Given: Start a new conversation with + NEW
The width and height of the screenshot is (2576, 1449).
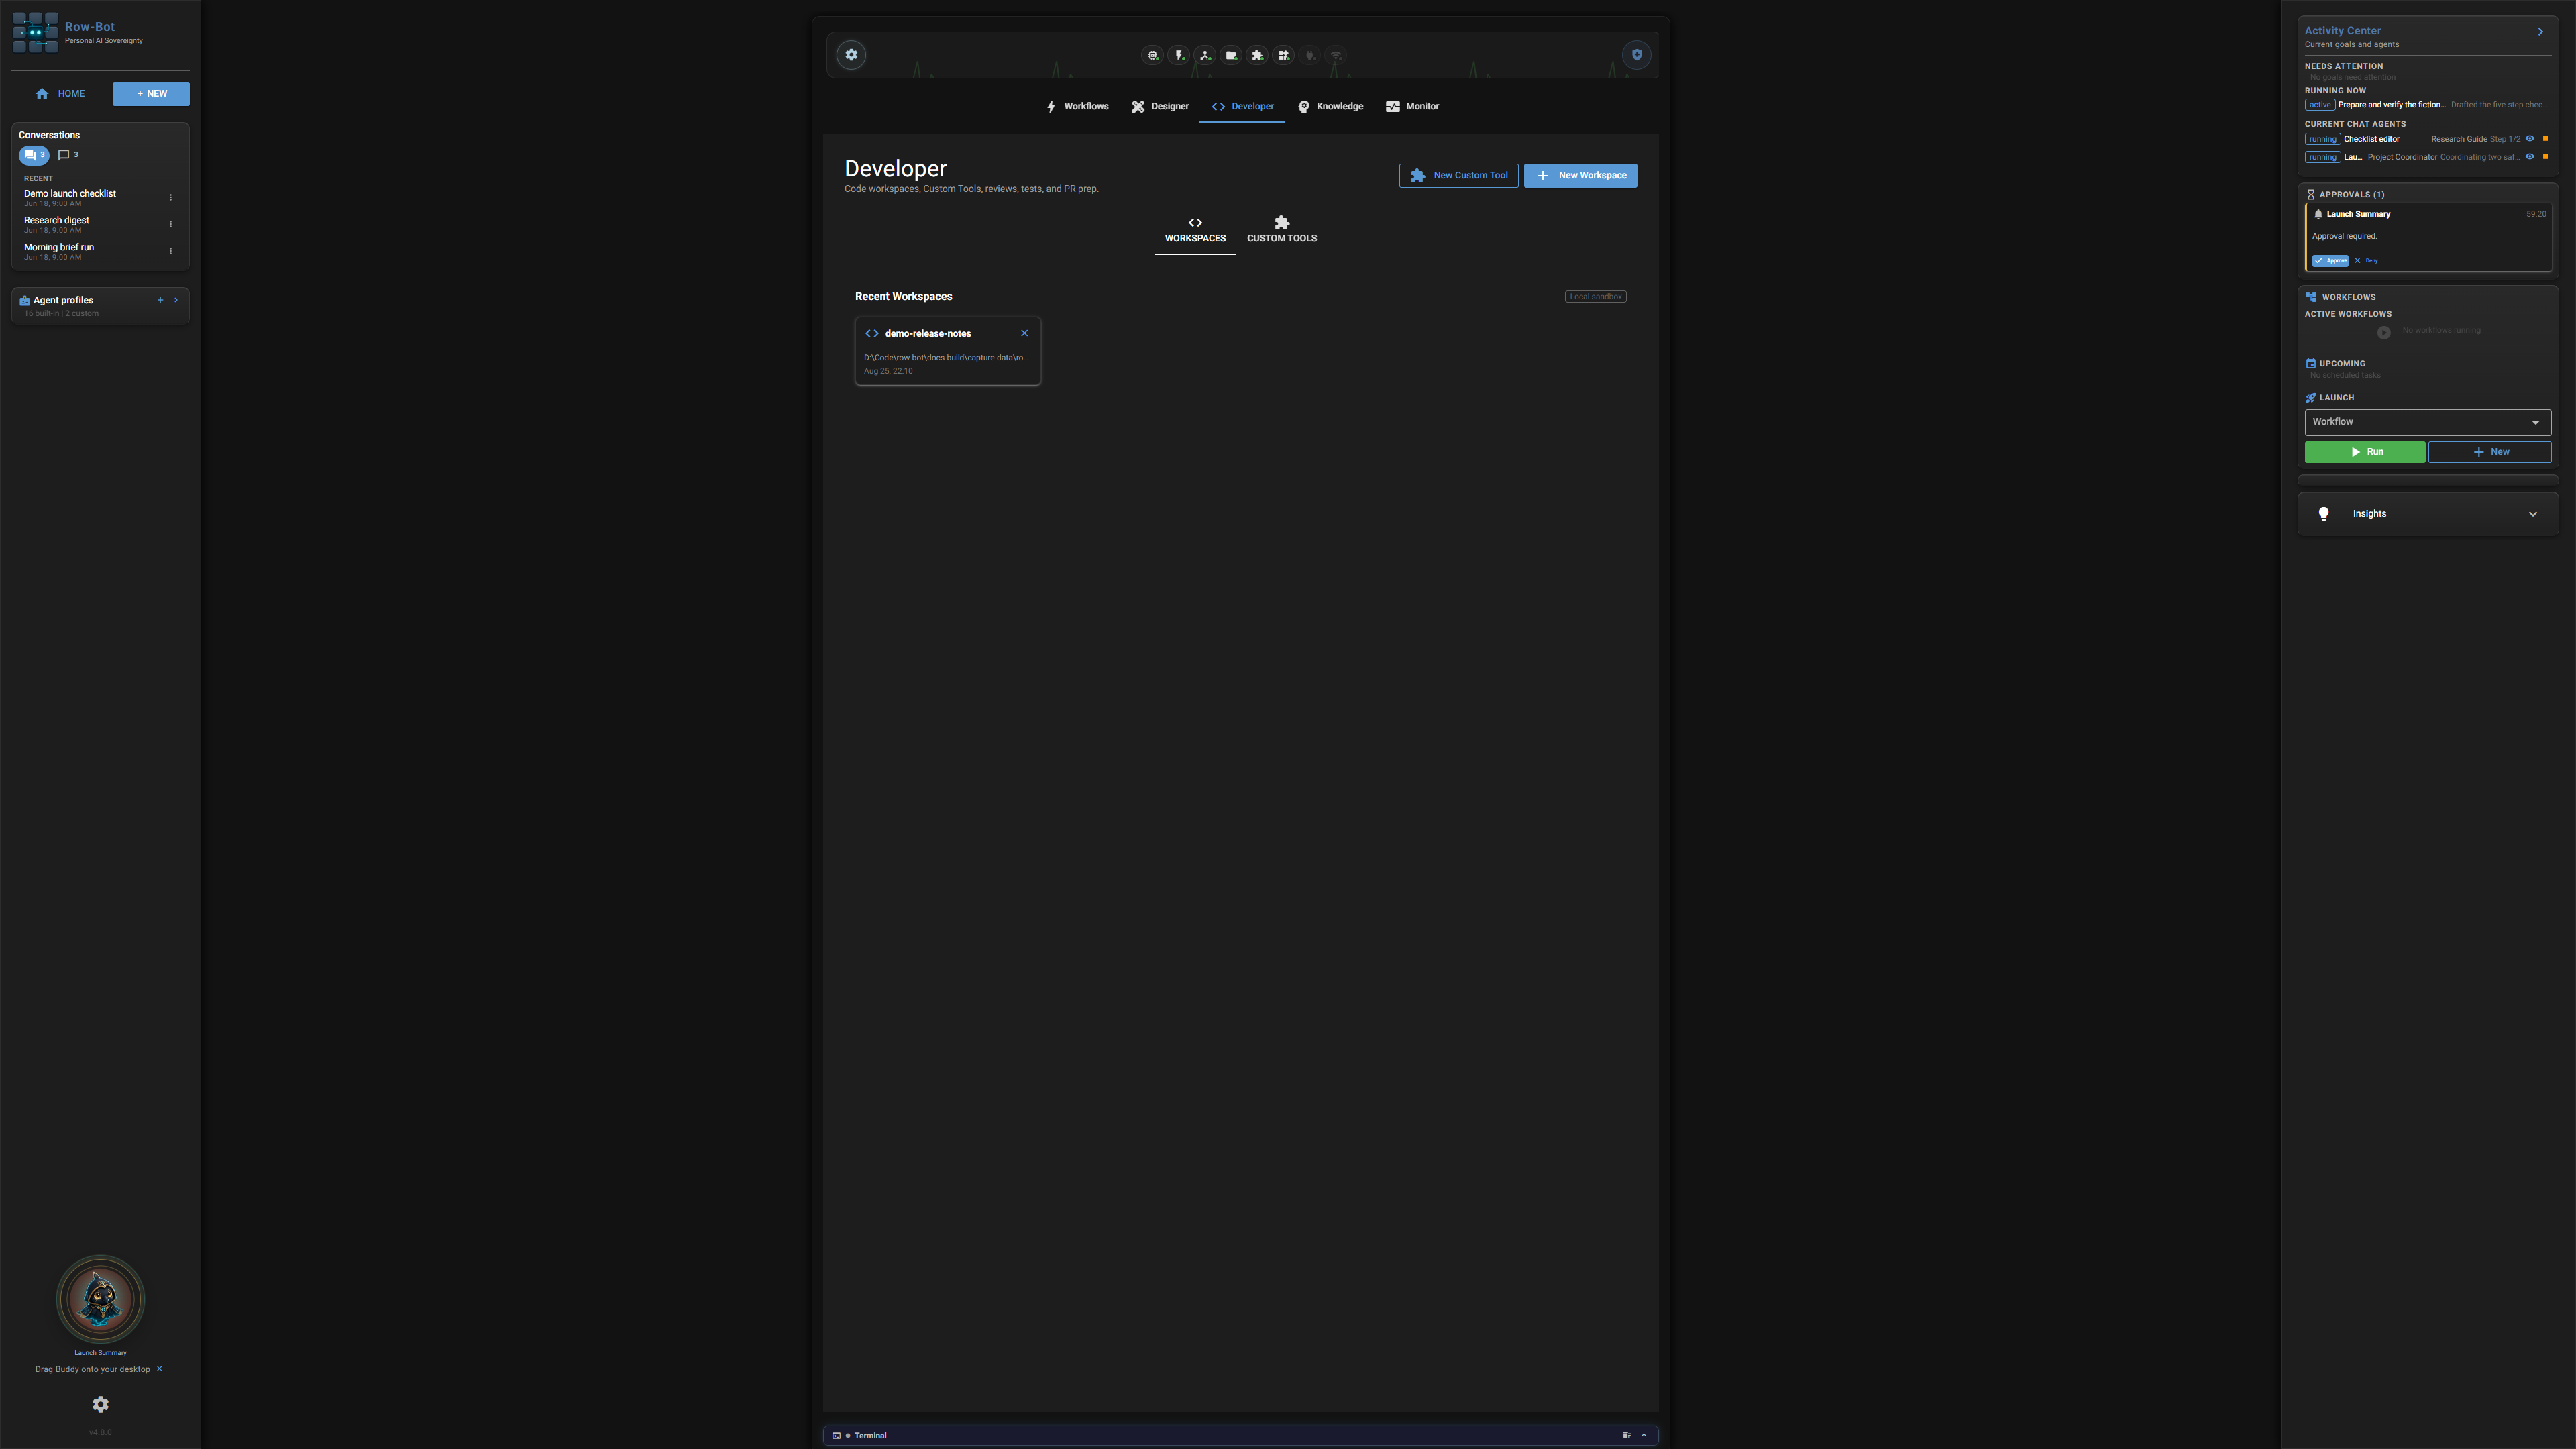Looking at the screenshot, I should tap(151, 94).
